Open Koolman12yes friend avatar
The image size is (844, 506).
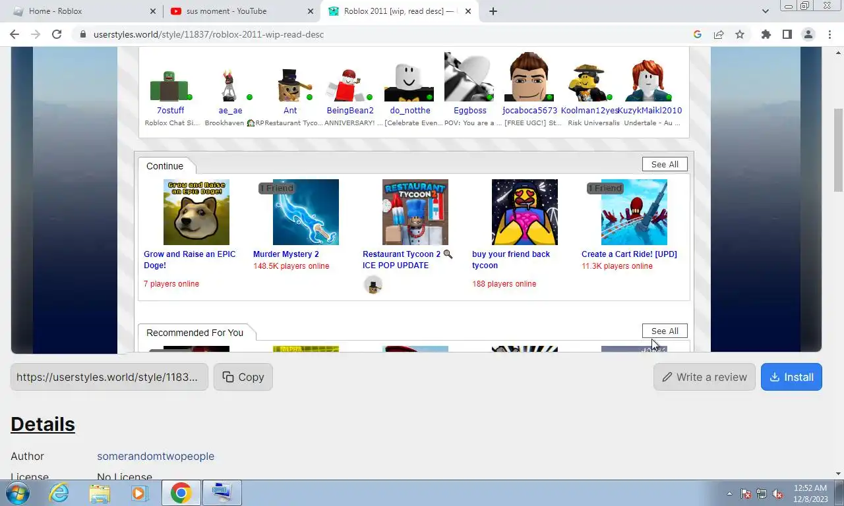point(589,82)
